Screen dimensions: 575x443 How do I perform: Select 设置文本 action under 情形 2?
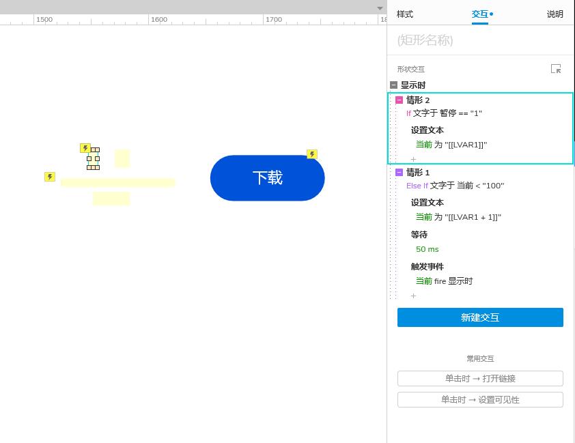coord(427,130)
